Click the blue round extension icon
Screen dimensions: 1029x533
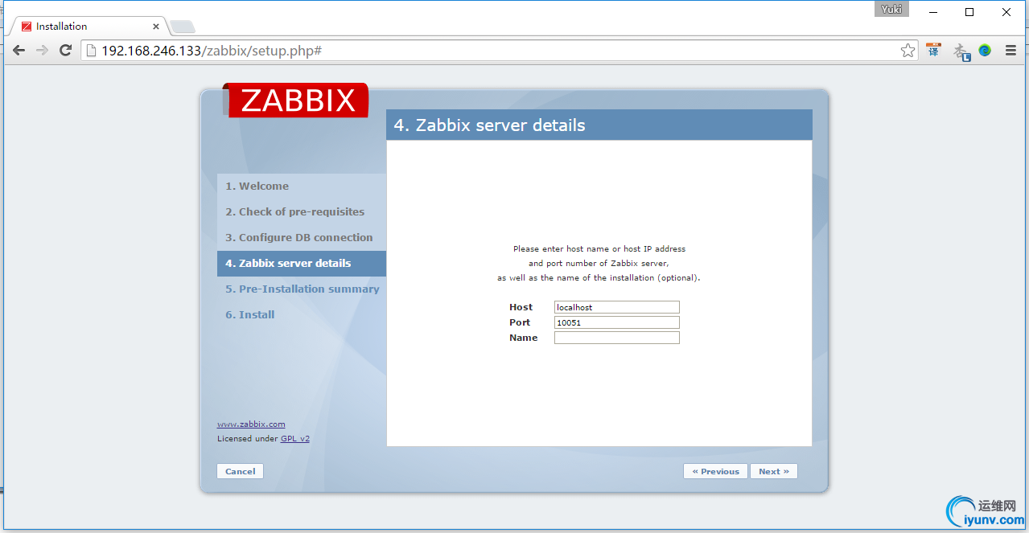pos(985,51)
